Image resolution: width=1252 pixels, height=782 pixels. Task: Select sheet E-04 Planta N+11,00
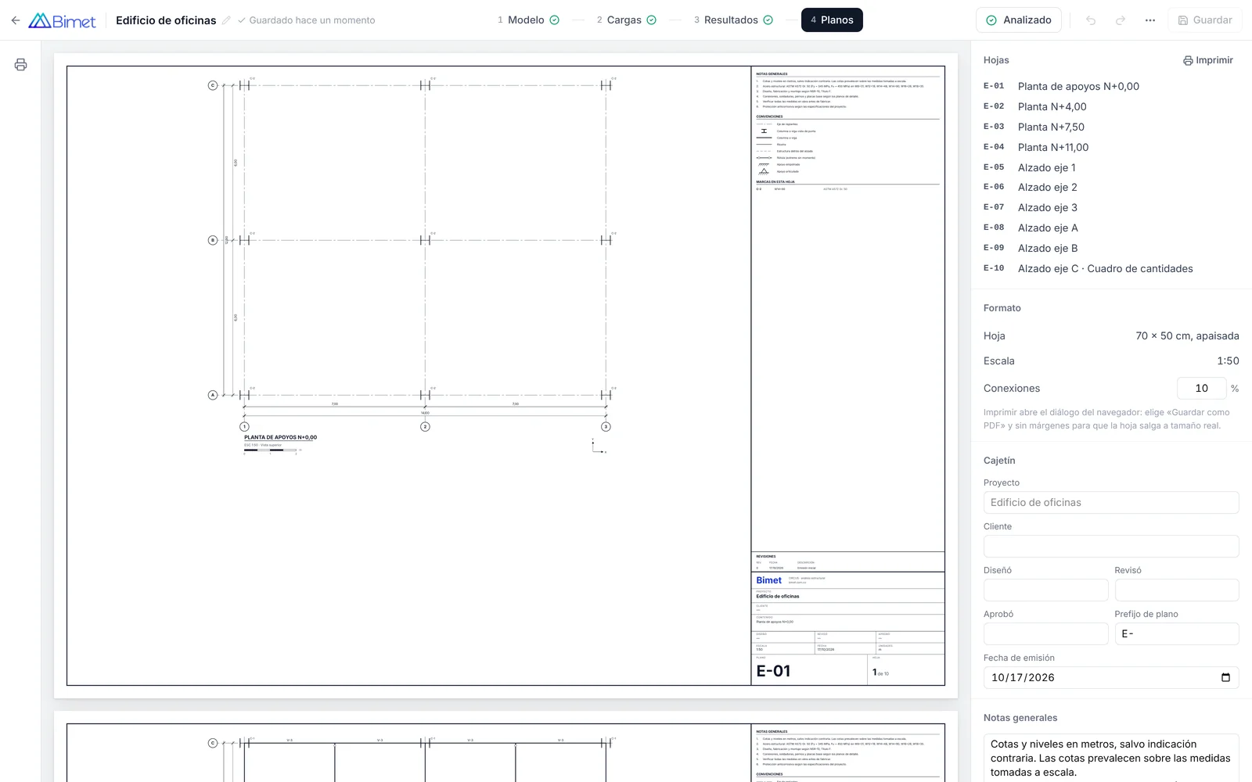1111,147
